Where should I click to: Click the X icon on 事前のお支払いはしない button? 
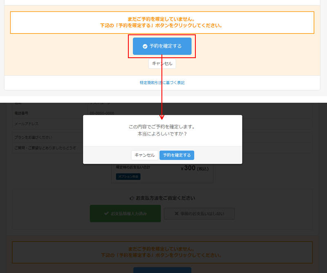tap(176, 213)
